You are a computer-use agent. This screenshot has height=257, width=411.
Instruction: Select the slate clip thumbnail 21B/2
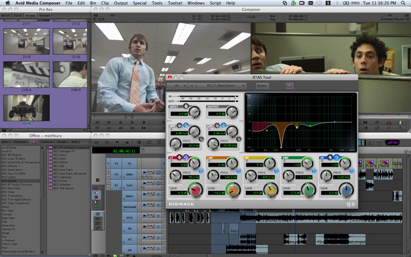click(26, 75)
